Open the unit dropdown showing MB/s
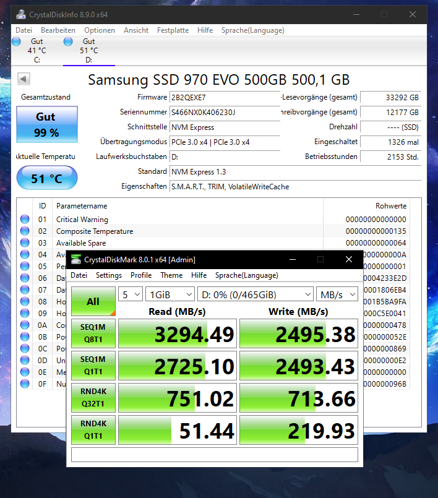The image size is (438, 498). point(337,294)
